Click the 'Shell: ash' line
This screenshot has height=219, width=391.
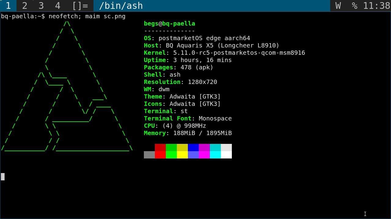pyautogui.click(x=162, y=75)
